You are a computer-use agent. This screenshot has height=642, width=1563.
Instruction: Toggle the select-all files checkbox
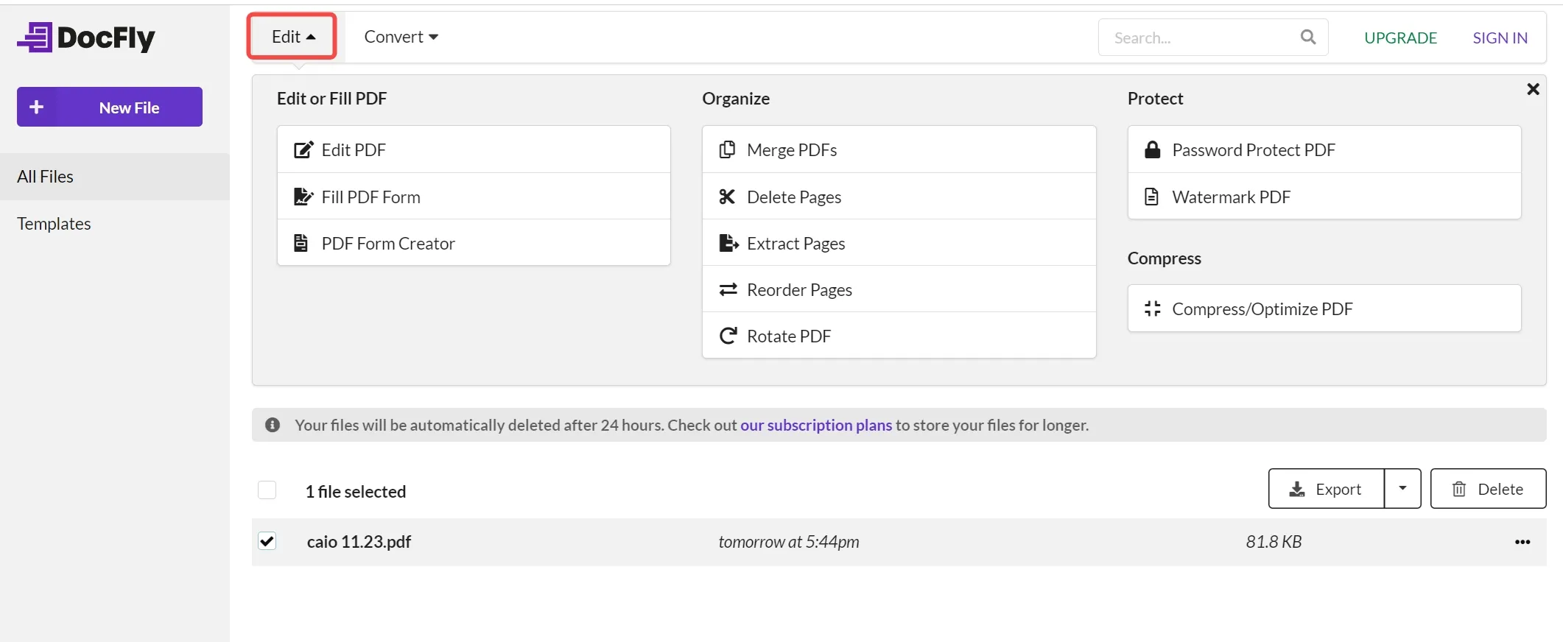point(267,490)
